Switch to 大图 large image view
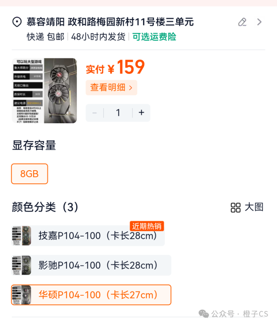277x325 pixels. tap(254, 207)
